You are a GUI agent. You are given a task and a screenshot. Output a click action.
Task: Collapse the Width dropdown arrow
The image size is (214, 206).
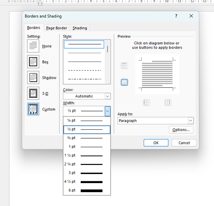point(107,111)
